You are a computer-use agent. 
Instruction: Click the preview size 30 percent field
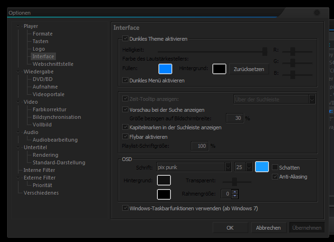click(x=235, y=118)
